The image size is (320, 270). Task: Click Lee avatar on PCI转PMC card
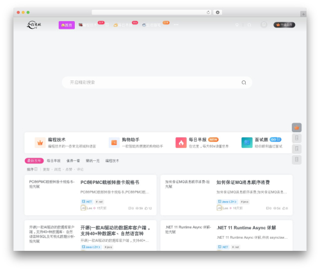point(83,208)
